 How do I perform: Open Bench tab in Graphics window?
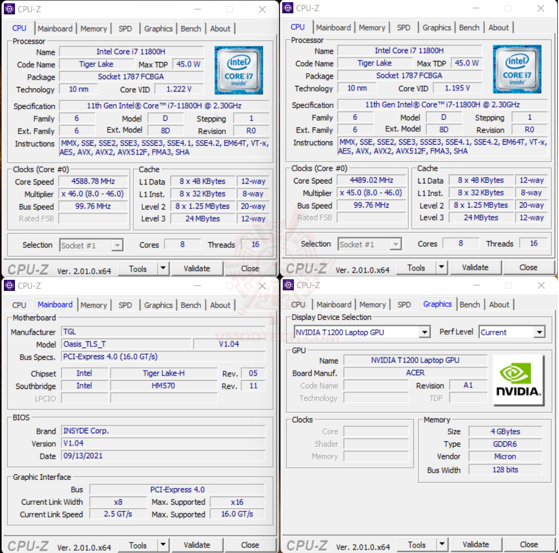470,305
